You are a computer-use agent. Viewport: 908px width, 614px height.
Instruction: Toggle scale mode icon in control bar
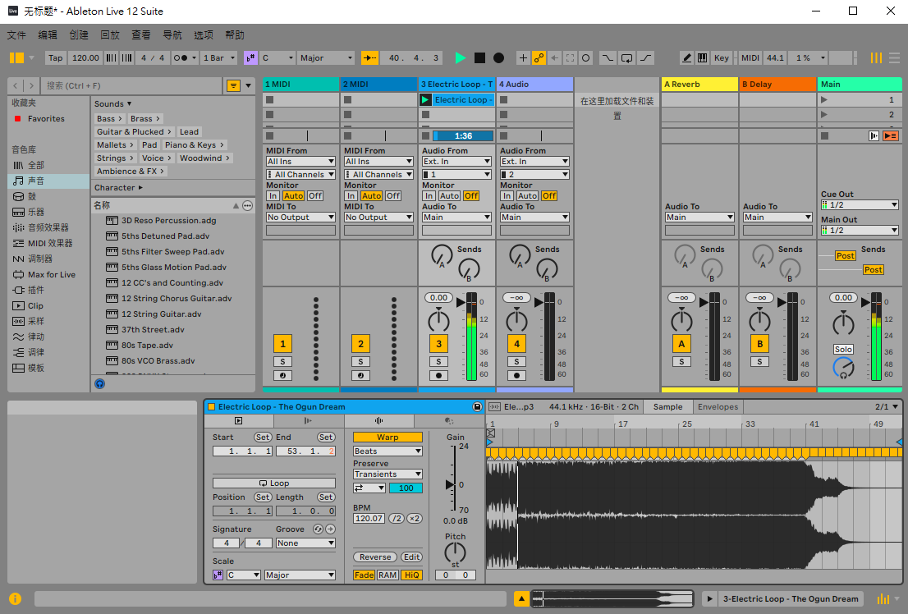point(250,58)
